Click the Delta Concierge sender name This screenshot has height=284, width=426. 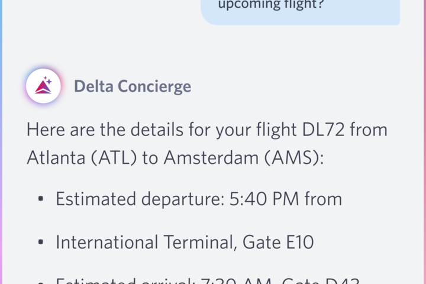point(132,86)
